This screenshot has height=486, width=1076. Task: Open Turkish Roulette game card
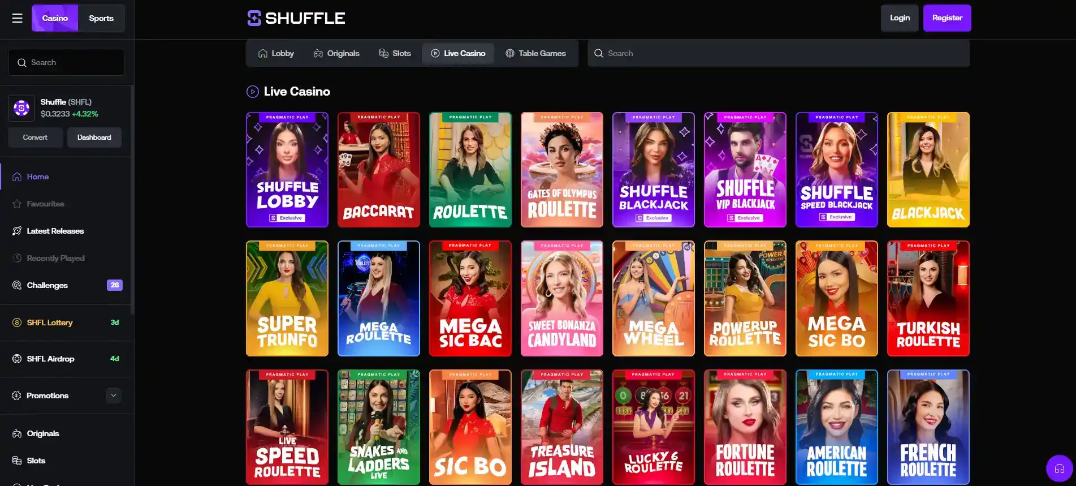click(928, 299)
